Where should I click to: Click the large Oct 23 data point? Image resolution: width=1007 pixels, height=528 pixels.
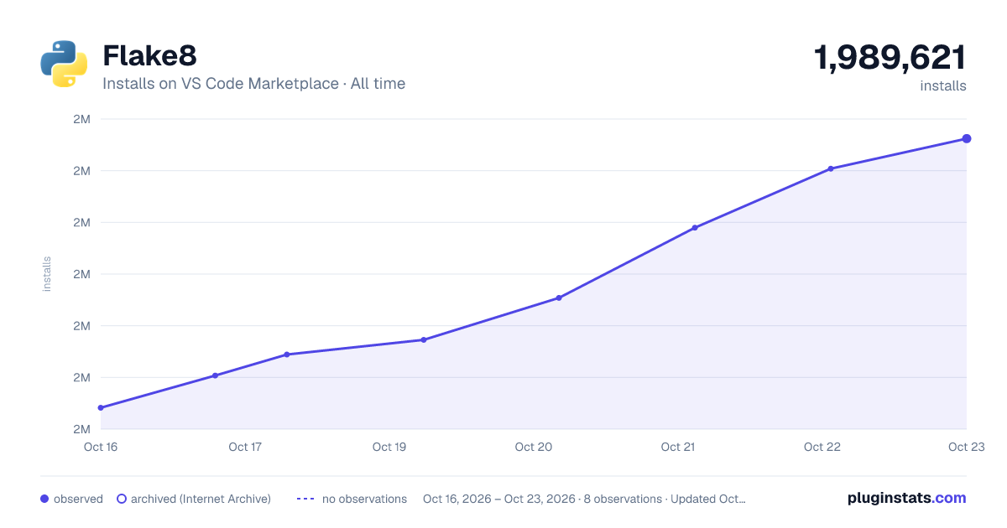[967, 138]
